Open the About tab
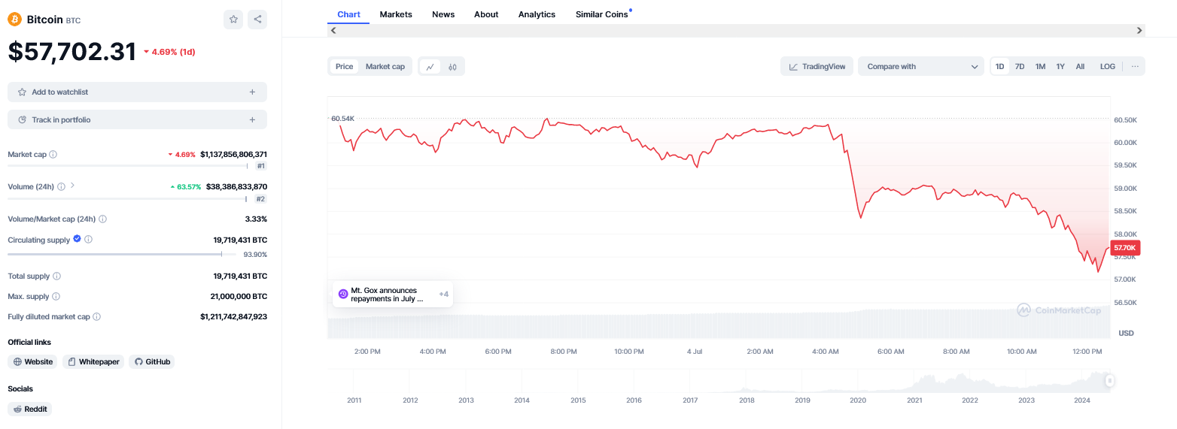The image size is (1177, 429). click(x=486, y=14)
